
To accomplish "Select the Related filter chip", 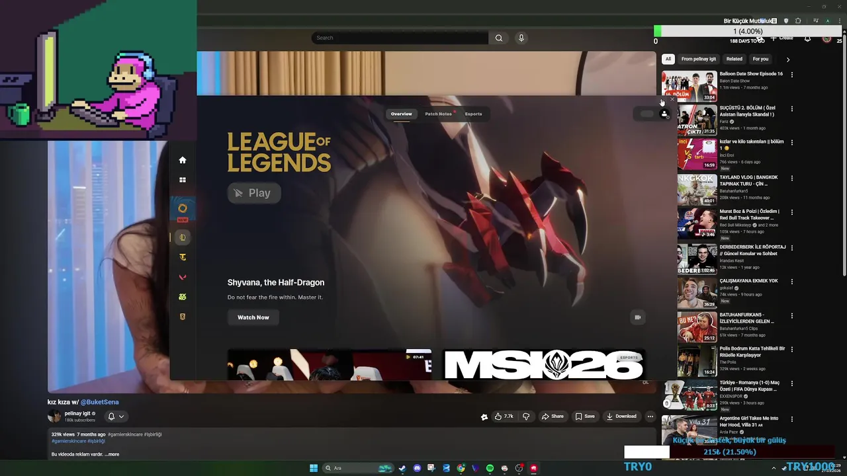I will (735, 59).
